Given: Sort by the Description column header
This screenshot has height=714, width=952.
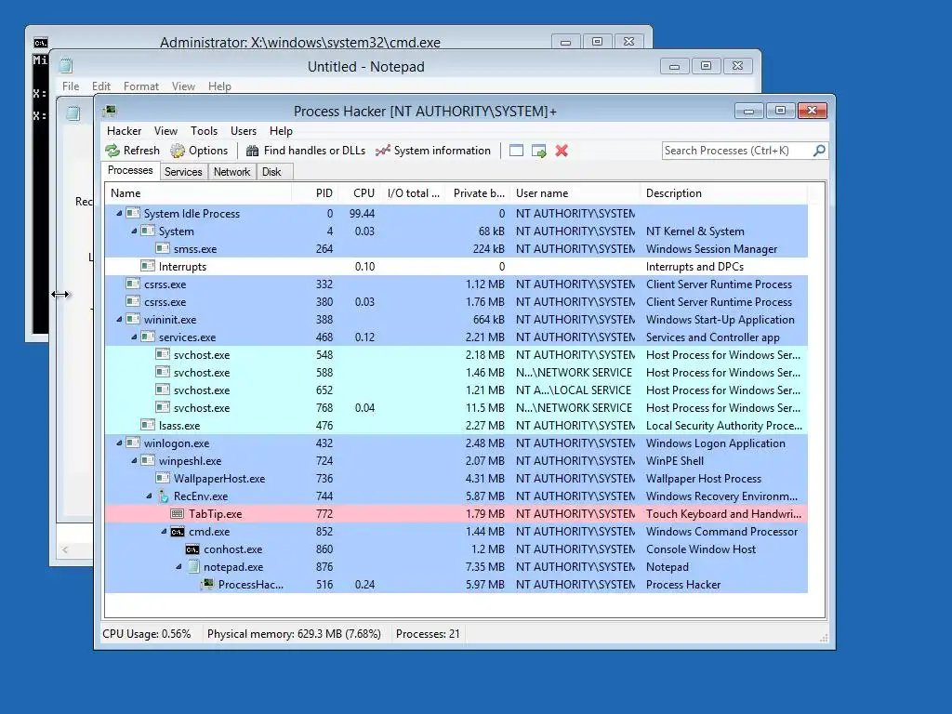Looking at the screenshot, I should click(723, 193).
